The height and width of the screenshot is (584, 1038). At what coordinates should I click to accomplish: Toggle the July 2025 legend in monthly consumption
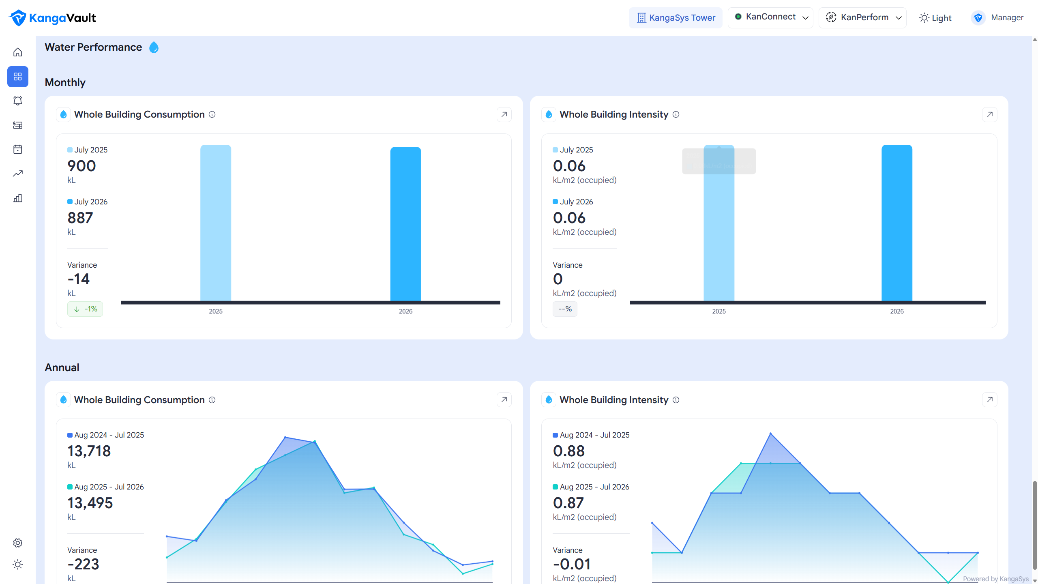87,150
